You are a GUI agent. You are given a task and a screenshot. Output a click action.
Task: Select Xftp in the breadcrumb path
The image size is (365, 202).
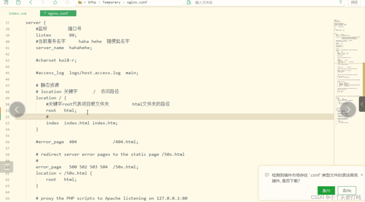point(92,2)
